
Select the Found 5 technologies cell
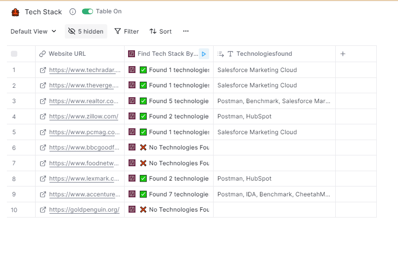[x=169, y=101]
